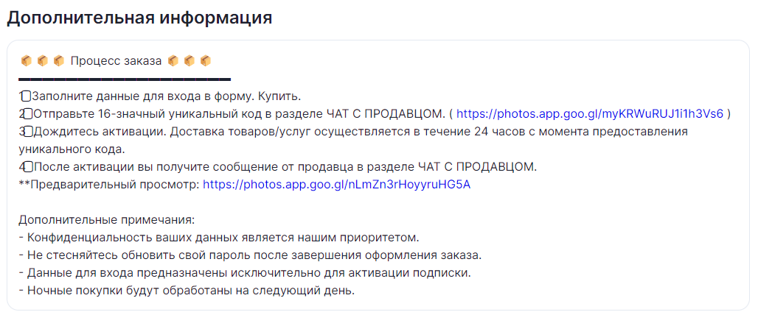Click the step 4 number box before После активации
The image size is (758, 312).
[x=26, y=167]
